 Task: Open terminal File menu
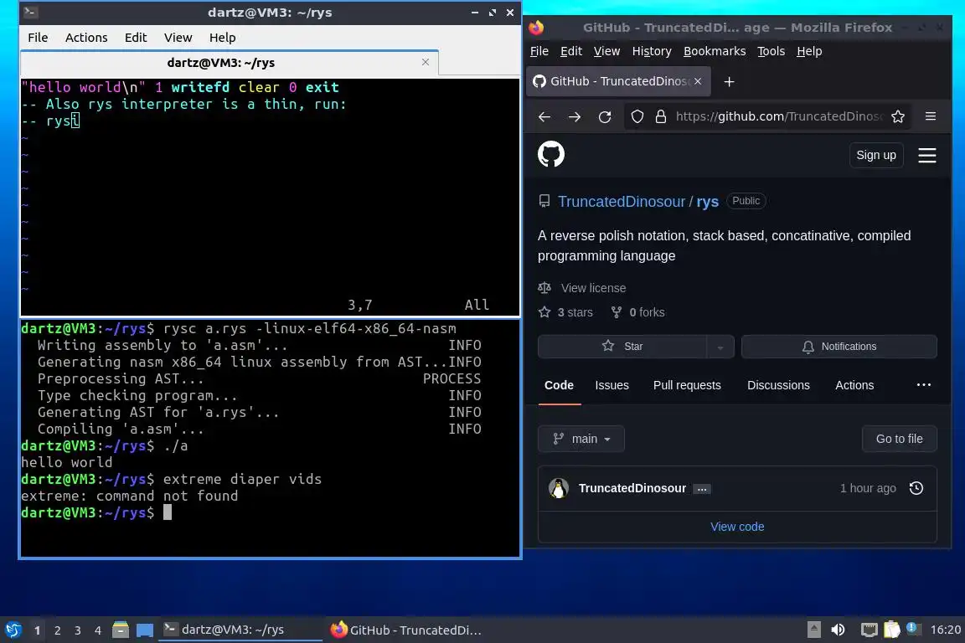(38, 38)
